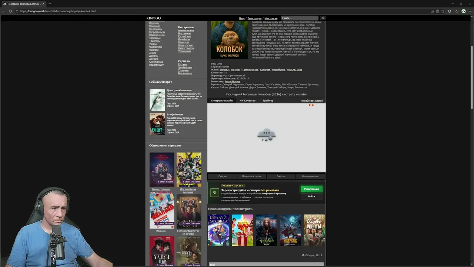Open the Колобок movie poster
474x267 pixels.
[230, 40]
